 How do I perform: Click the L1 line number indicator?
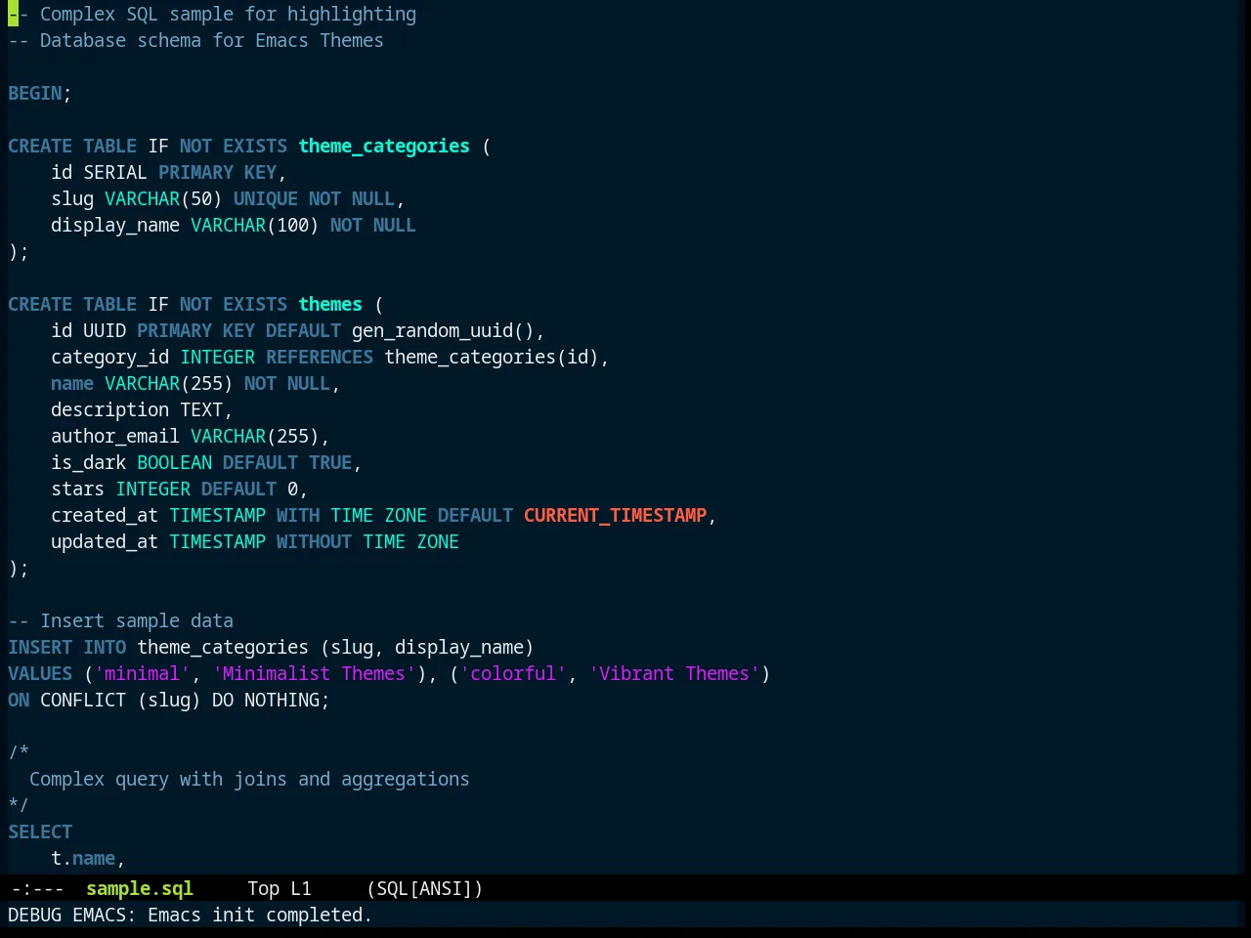coord(301,888)
